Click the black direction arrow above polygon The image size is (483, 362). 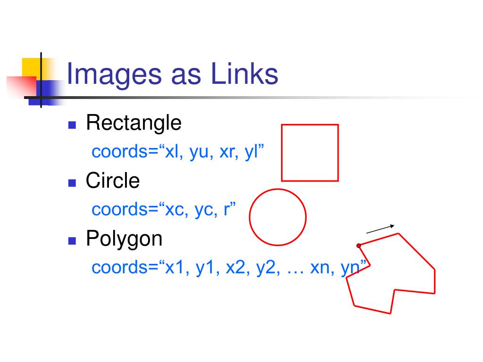coord(380,229)
